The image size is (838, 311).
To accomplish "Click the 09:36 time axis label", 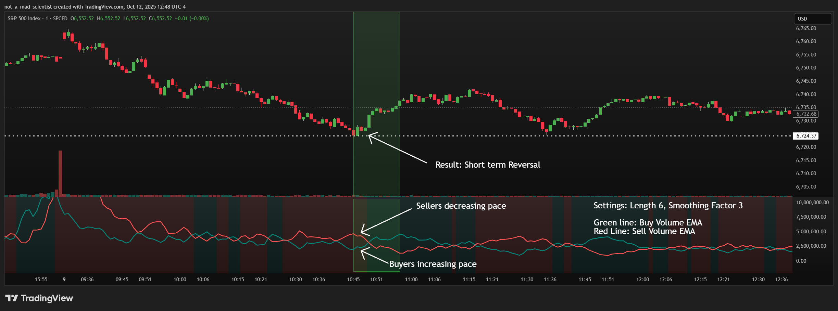I will point(87,280).
